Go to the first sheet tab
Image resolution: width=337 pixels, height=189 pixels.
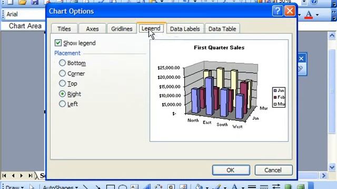point(4,176)
